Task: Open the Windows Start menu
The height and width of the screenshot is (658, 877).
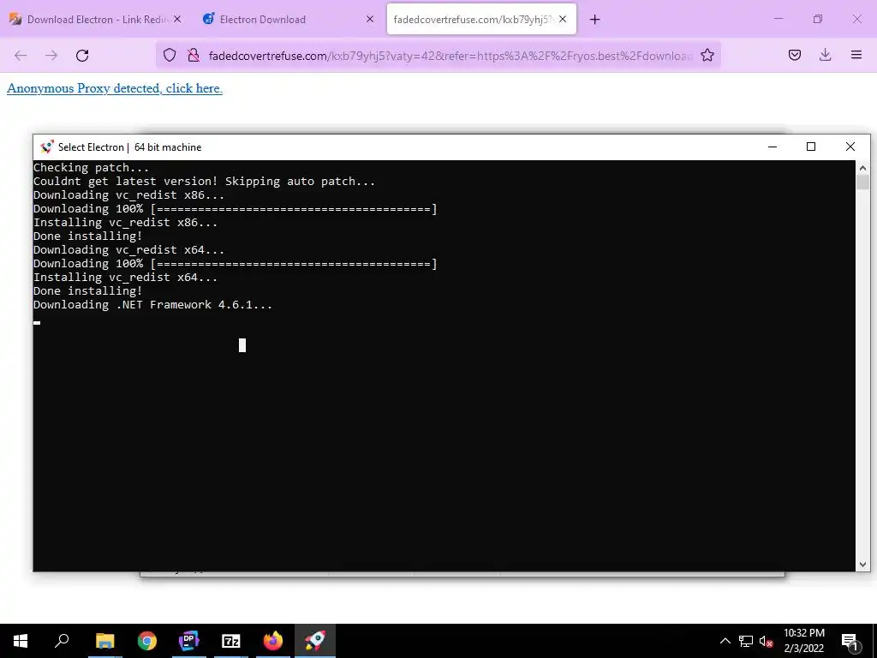Action: click(x=21, y=641)
